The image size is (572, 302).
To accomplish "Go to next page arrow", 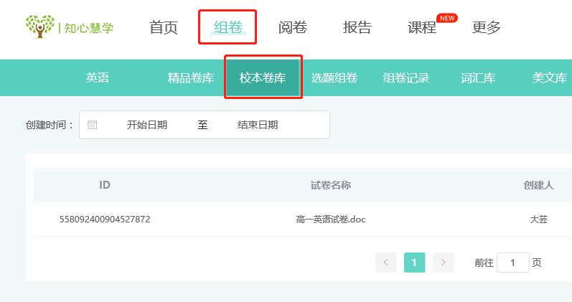I will 444,263.
